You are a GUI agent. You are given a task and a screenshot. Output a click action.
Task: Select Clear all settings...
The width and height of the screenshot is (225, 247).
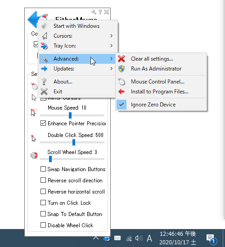[x=161, y=59]
